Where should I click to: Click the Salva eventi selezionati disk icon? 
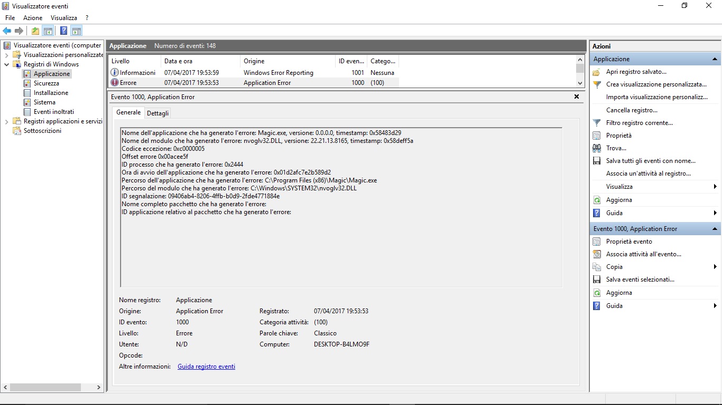[x=597, y=279]
